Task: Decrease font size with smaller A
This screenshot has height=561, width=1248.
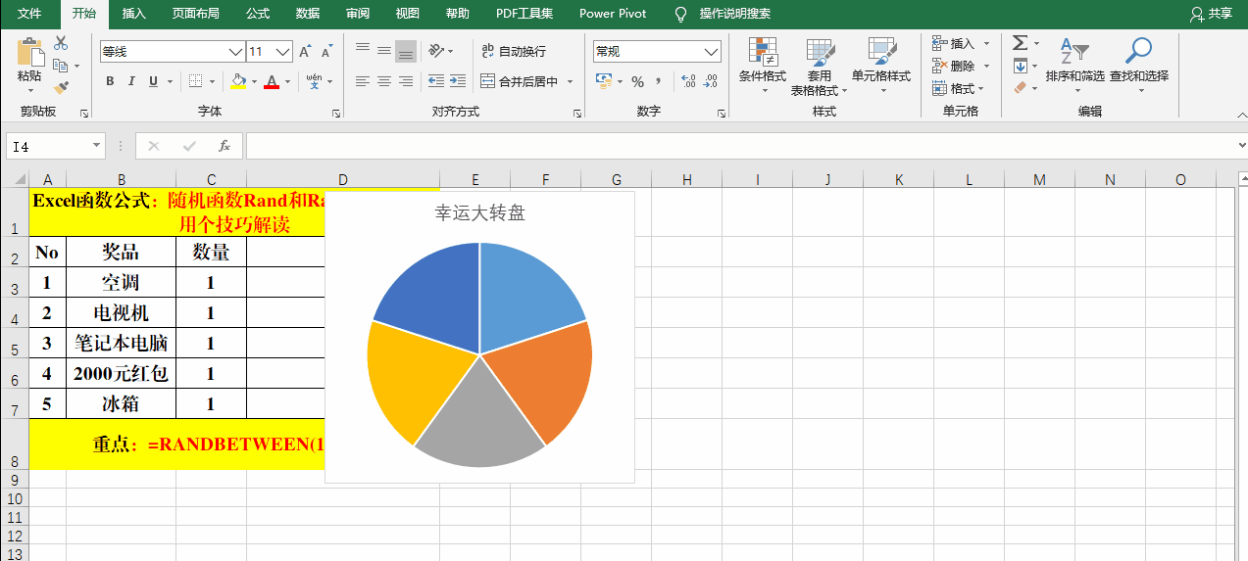Action: pos(326,51)
